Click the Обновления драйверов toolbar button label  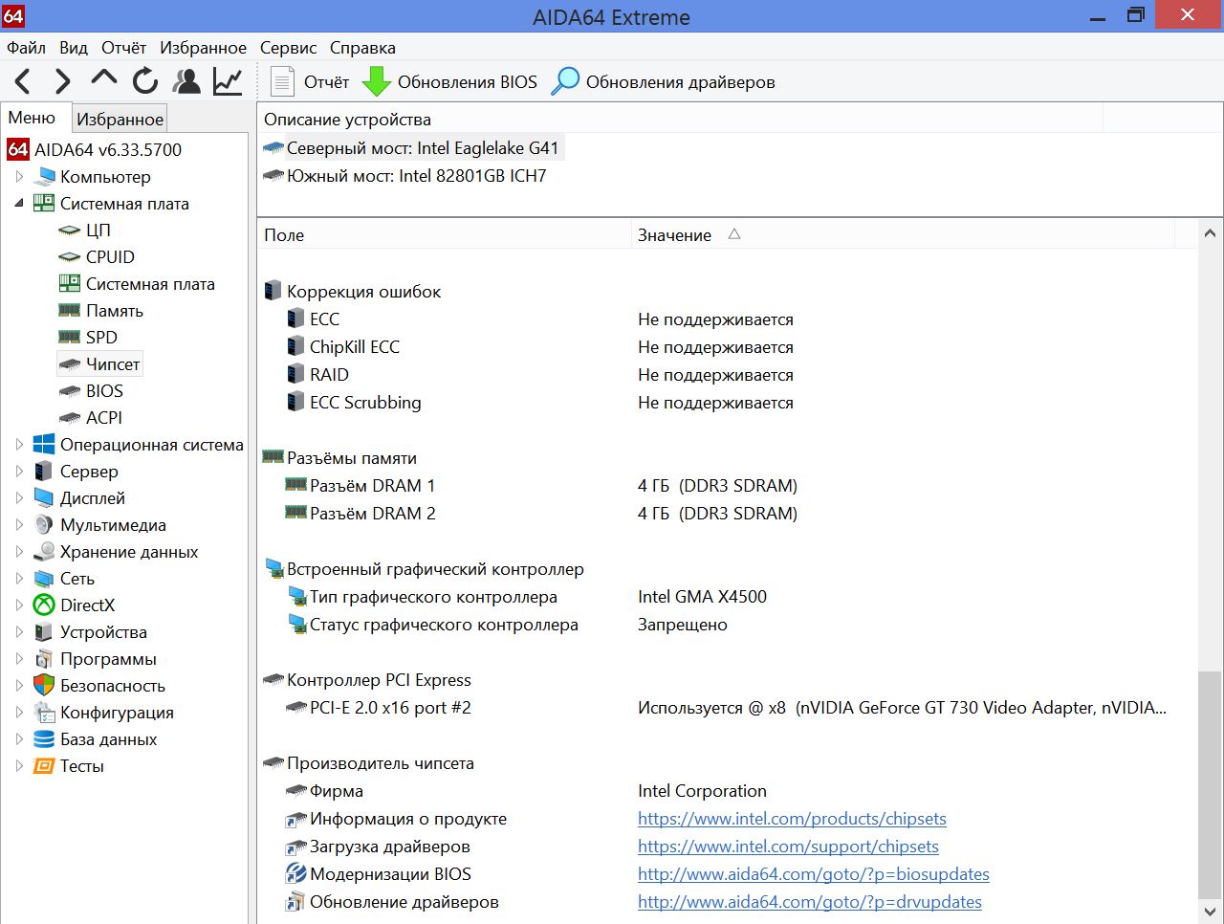coord(681,82)
